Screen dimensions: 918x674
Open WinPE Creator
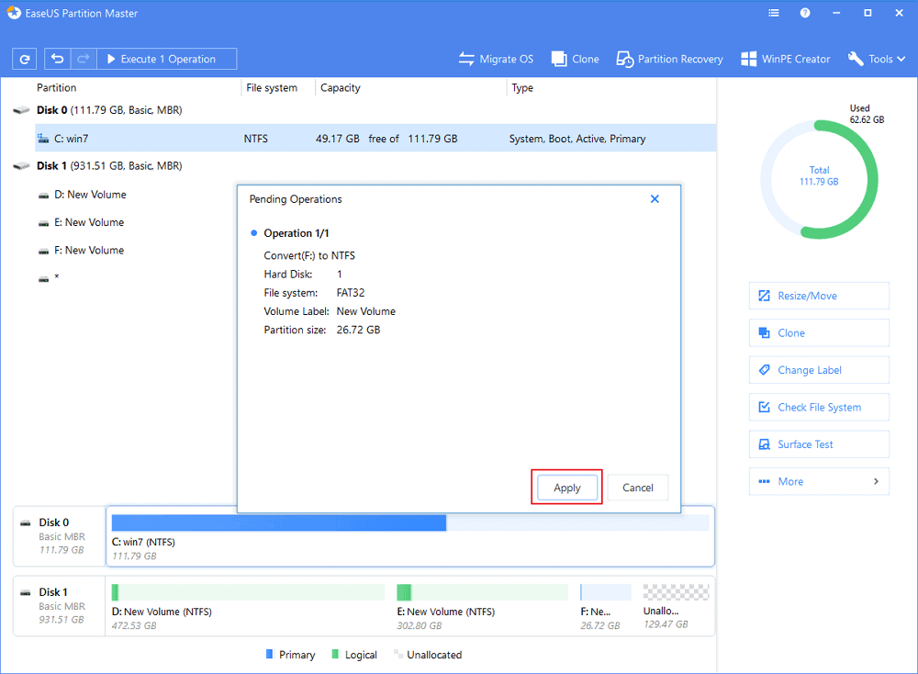tap(786, 59)
